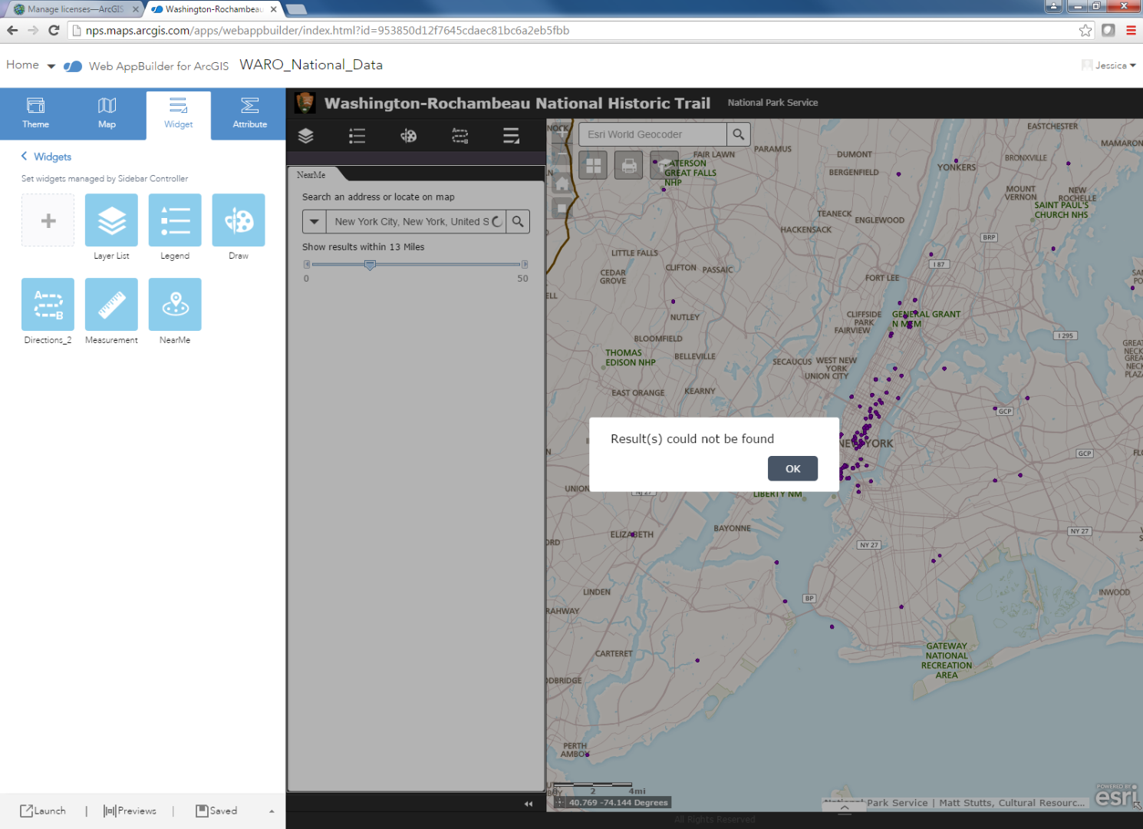Go back via Widgets link
The width and height of the screenshot is (1143, 829).
46,157
